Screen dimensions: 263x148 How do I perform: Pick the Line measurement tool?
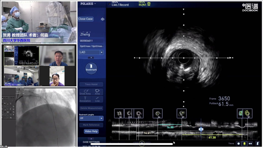[97, 99]
